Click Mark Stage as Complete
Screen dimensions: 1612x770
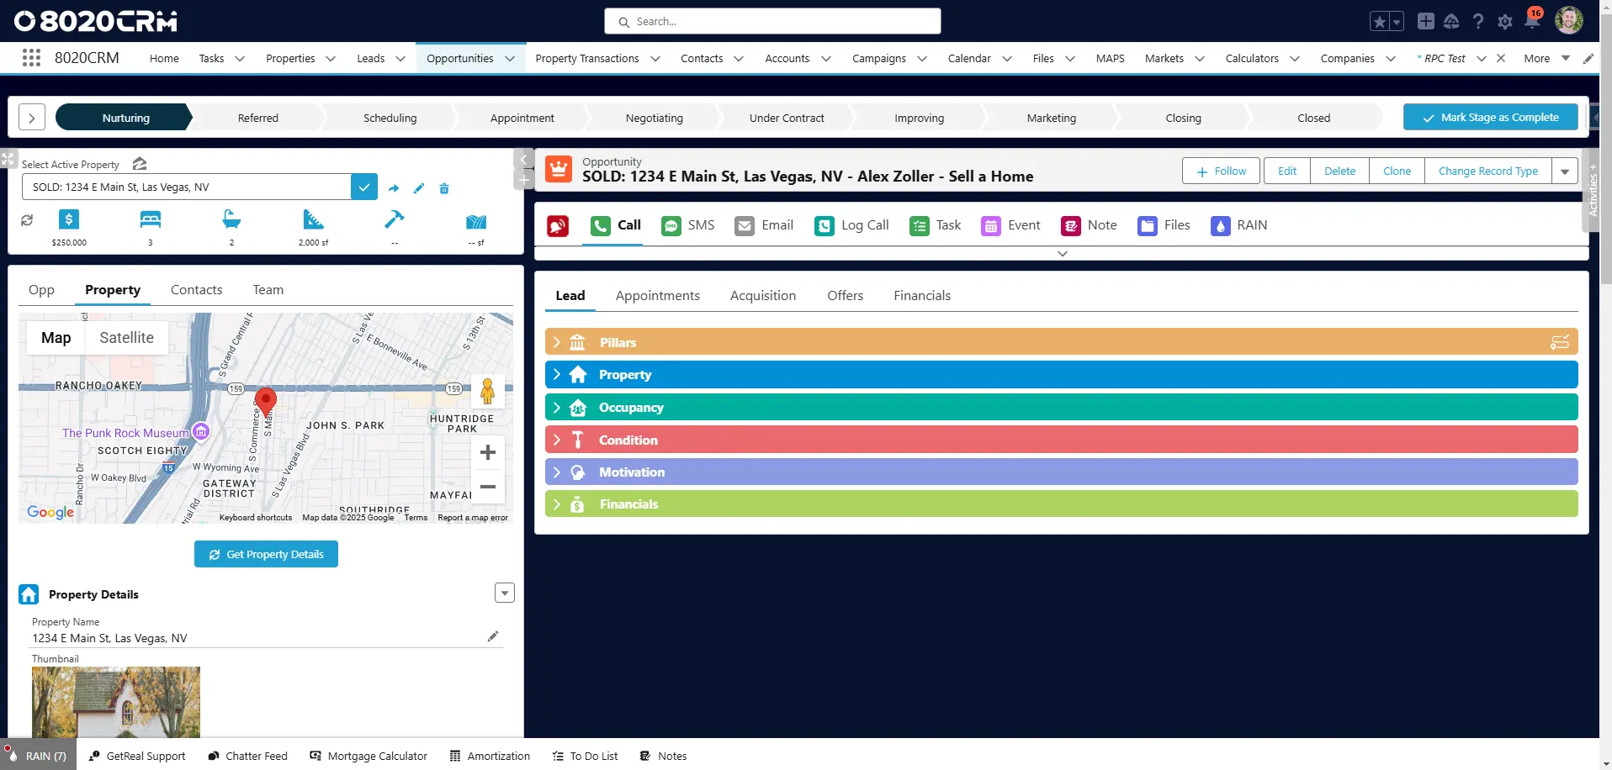1489,118
